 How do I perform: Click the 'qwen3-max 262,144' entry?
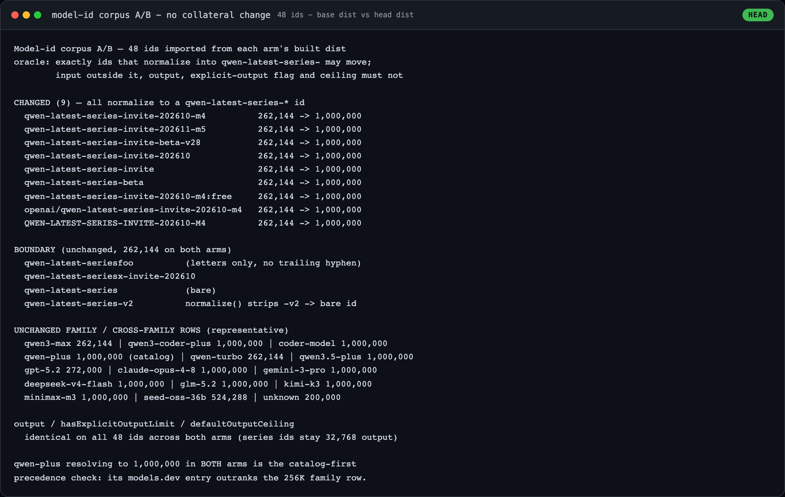[68, 343]
